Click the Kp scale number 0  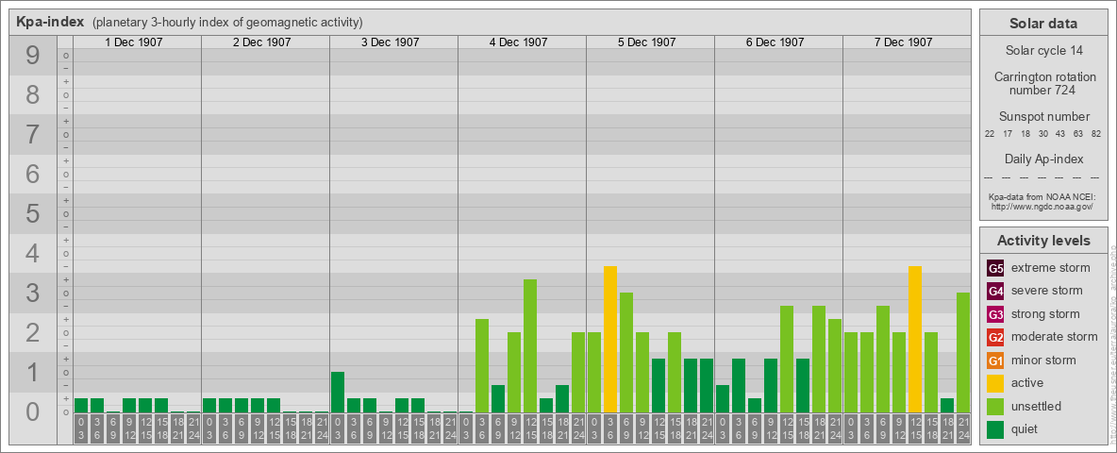pos(33,411)
